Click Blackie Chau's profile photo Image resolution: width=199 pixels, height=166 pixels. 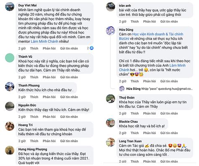(110, 123)
